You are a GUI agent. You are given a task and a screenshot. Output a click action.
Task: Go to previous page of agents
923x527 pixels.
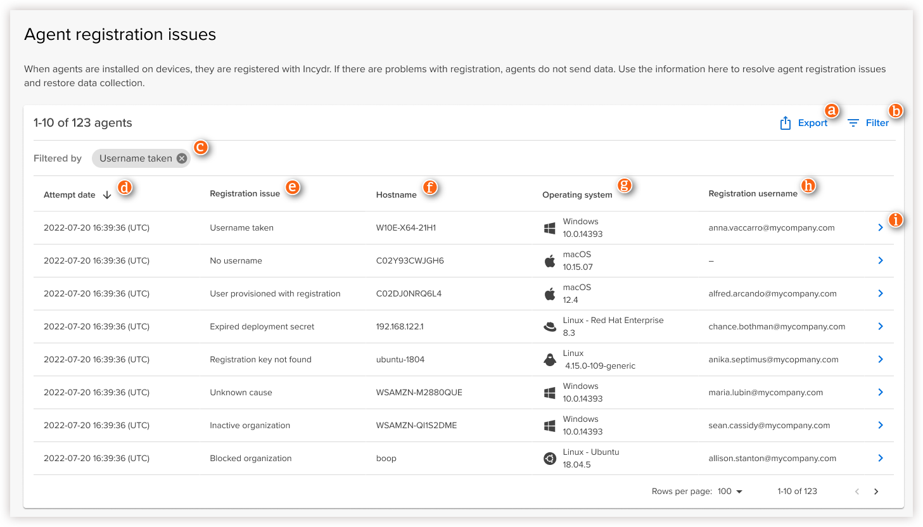tap(857, 492)
